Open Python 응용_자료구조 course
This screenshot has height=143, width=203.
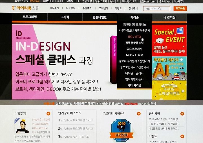click(x=76, y=137)
